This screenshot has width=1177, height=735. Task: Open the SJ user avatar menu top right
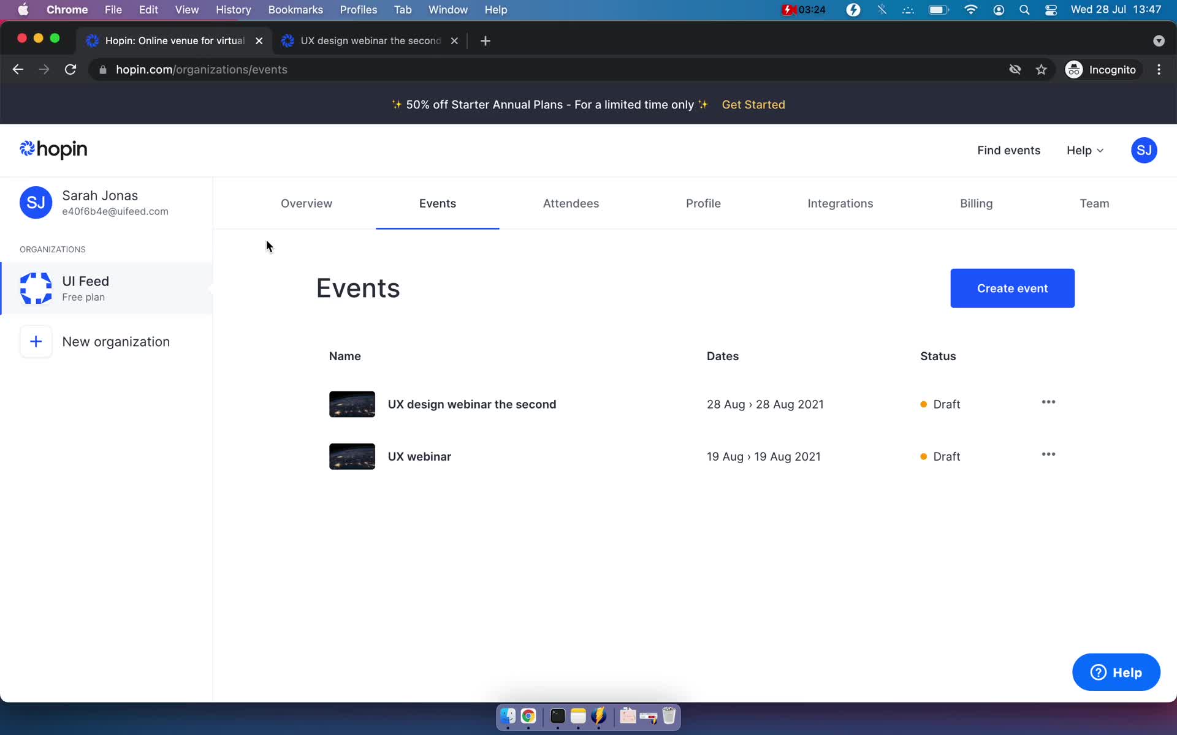(x=1143, y=150)
